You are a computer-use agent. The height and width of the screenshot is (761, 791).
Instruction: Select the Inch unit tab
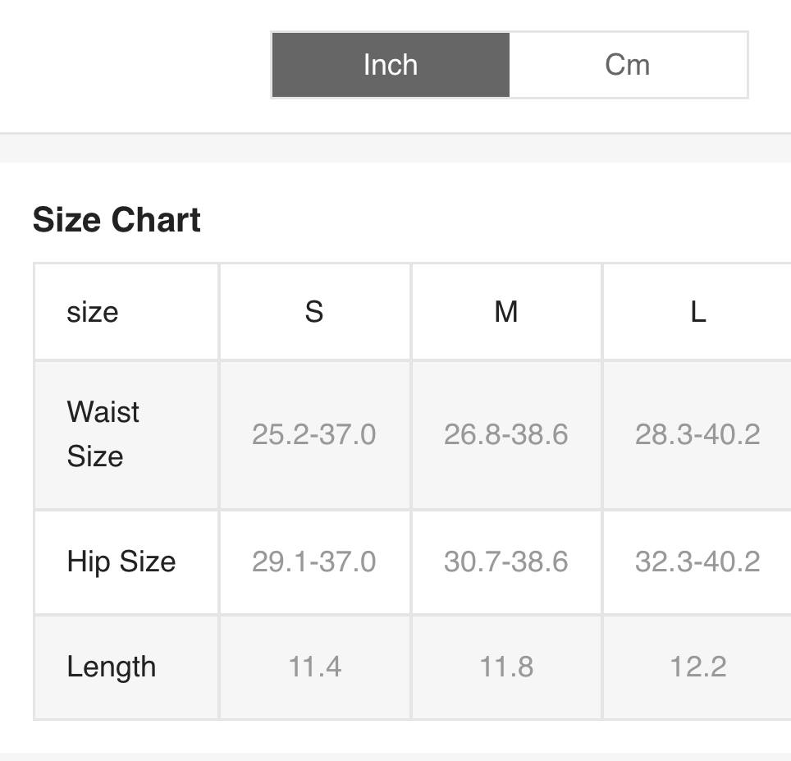click(x=390, y=65)
